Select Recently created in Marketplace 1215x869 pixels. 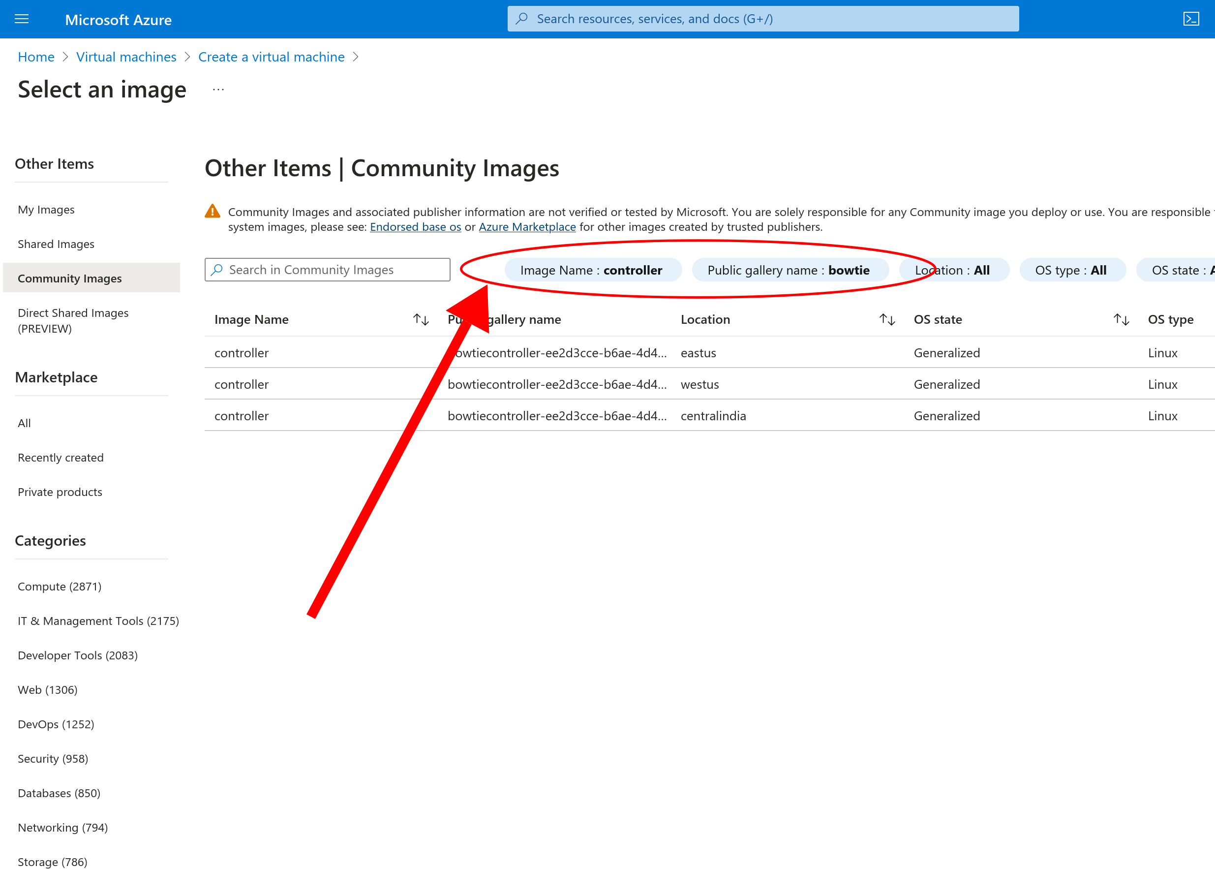pyautogui.click(x=61, y=458)
